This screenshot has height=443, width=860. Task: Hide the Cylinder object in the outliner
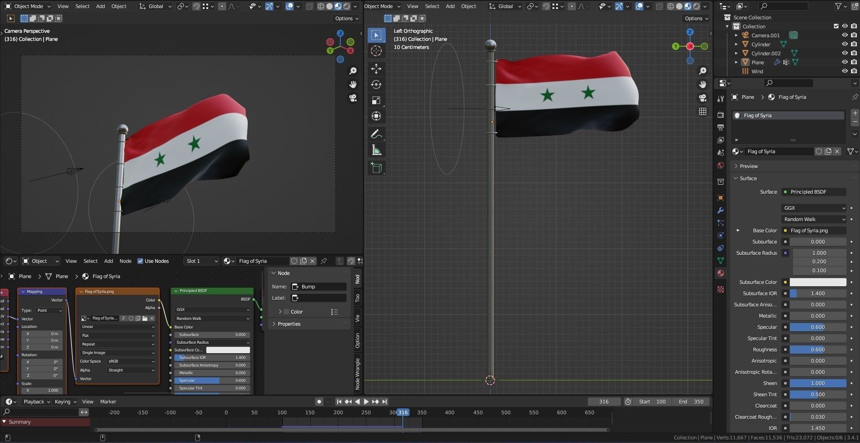point(846,44)
